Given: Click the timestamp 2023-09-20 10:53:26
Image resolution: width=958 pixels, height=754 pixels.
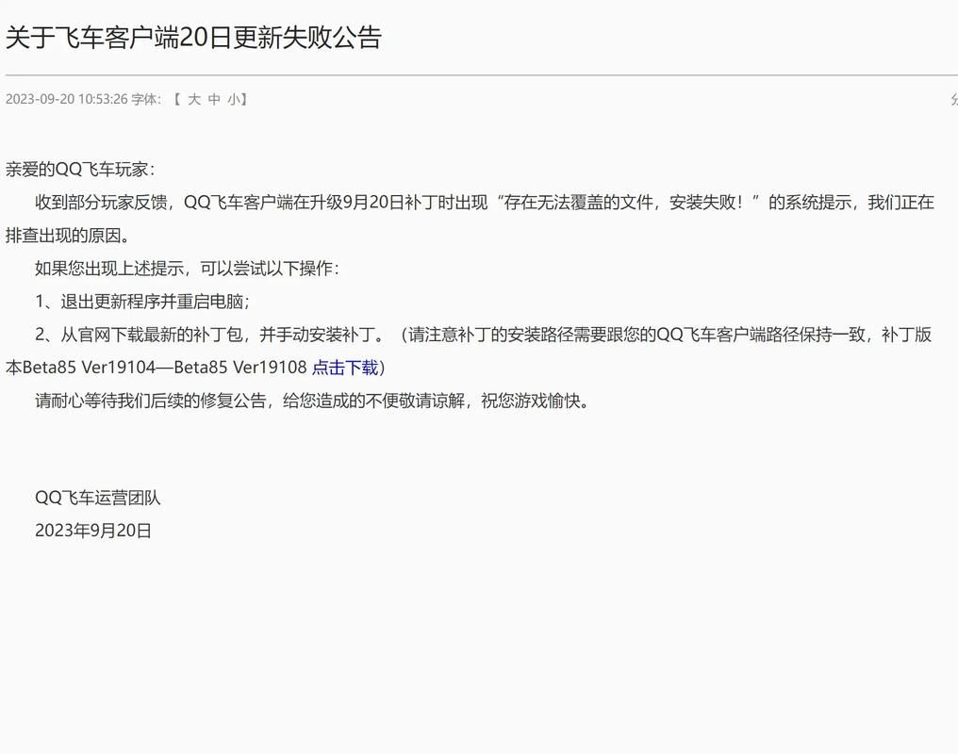Looking at the screenshot, I should [x=67, y=99].
